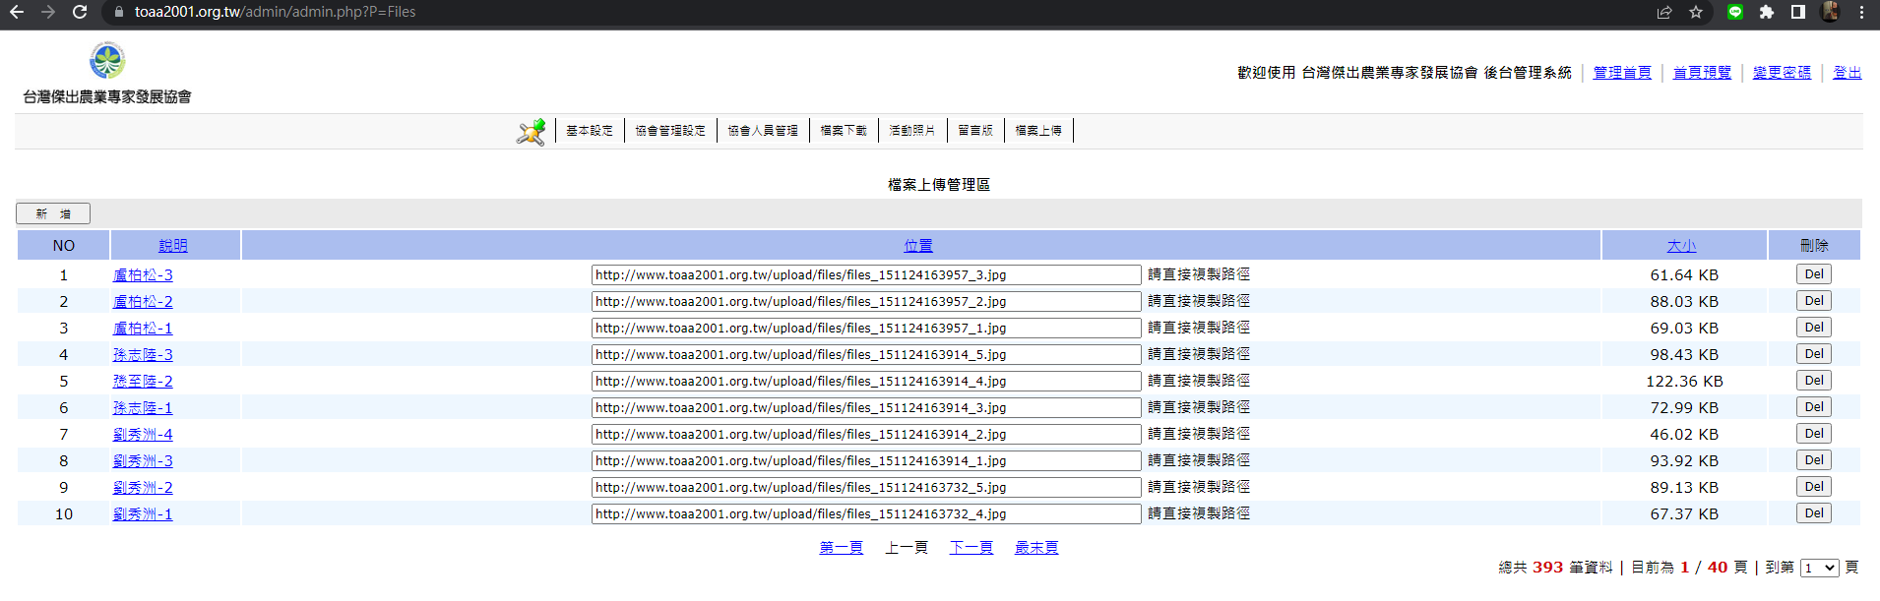Screen dimensions: 1880x601
Task: Open the 留言版 menu item
Action: click(975, 131)
